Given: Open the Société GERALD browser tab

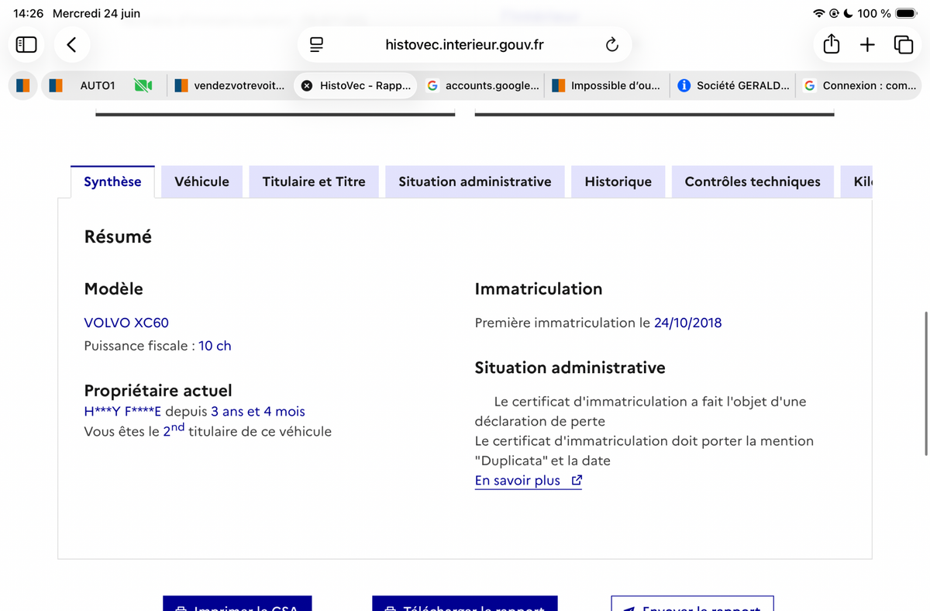Looking at the screenshot, I should (734, 86).
